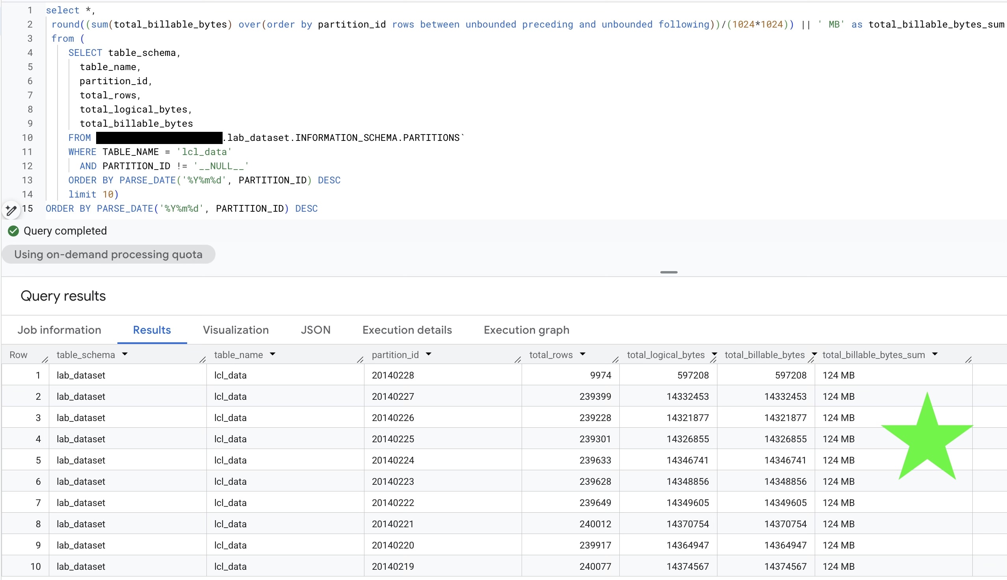1007x580 pixels.
Task: Open the partition_id column dropdown arrow
Action: 429,354
